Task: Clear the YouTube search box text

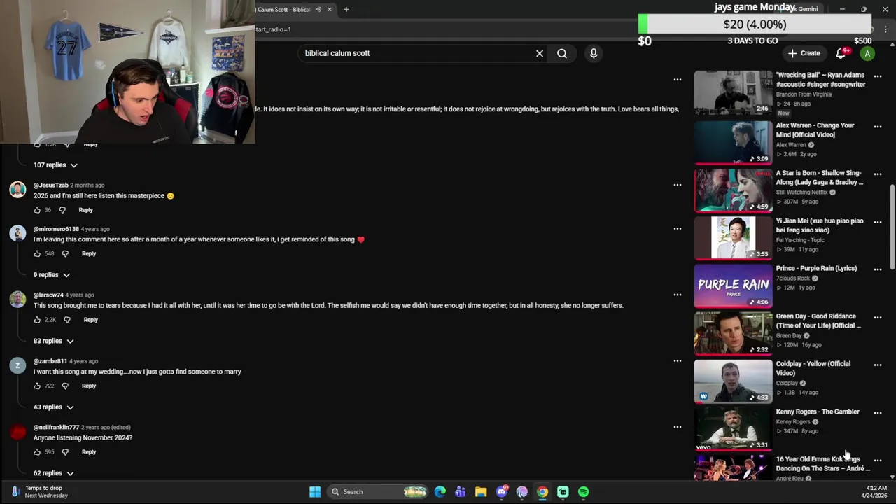Action: [540, 53]
